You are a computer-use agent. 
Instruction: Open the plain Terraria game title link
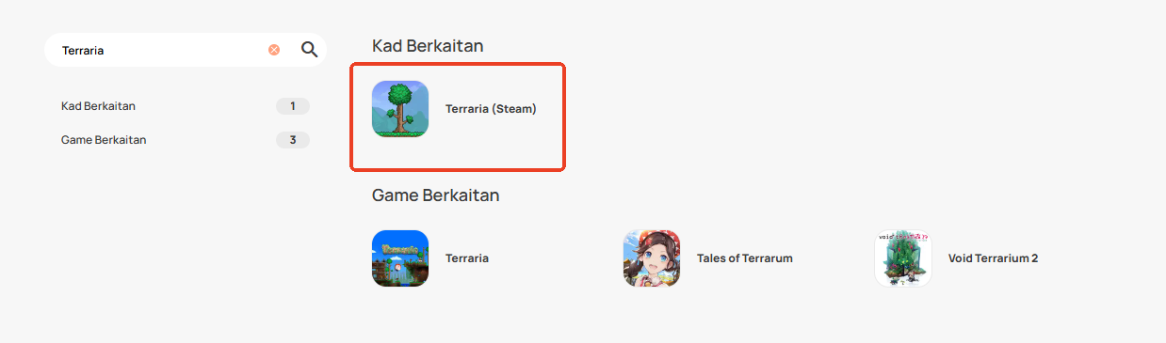coord(467,258)
